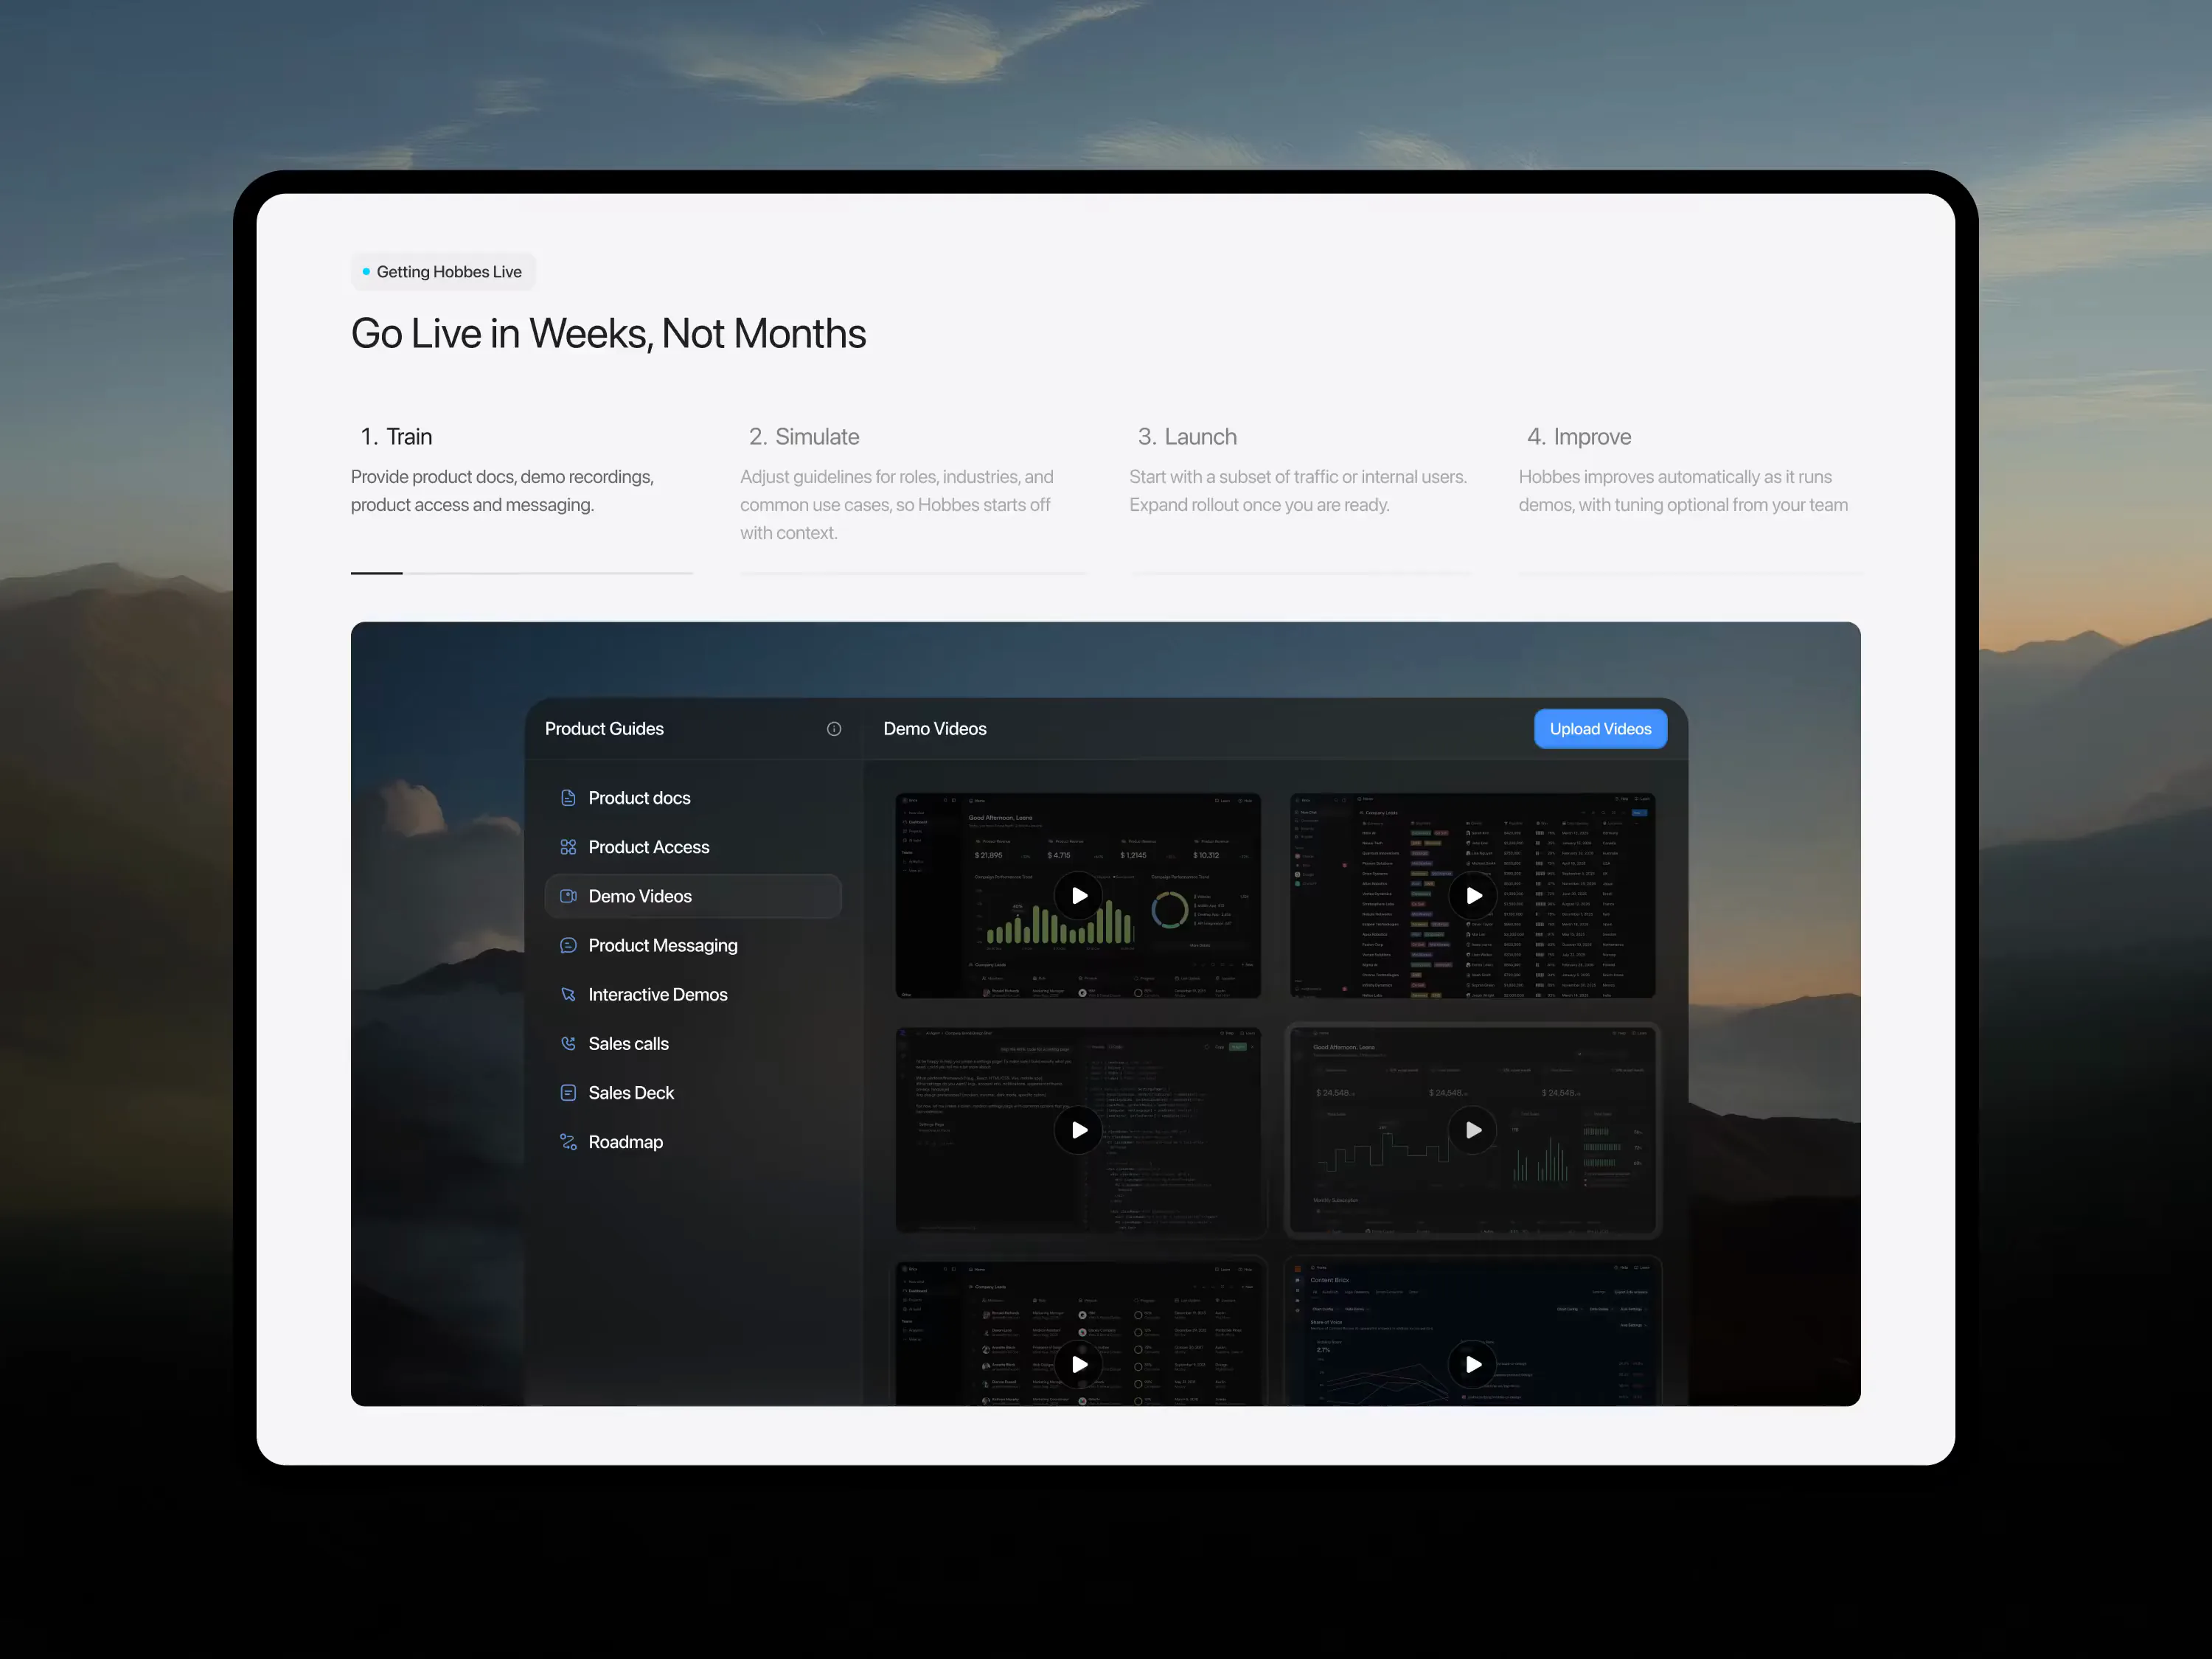Click the Product Access grid icon
This screenshot has width=2212, height=1659.
click(x=568, y=847)
